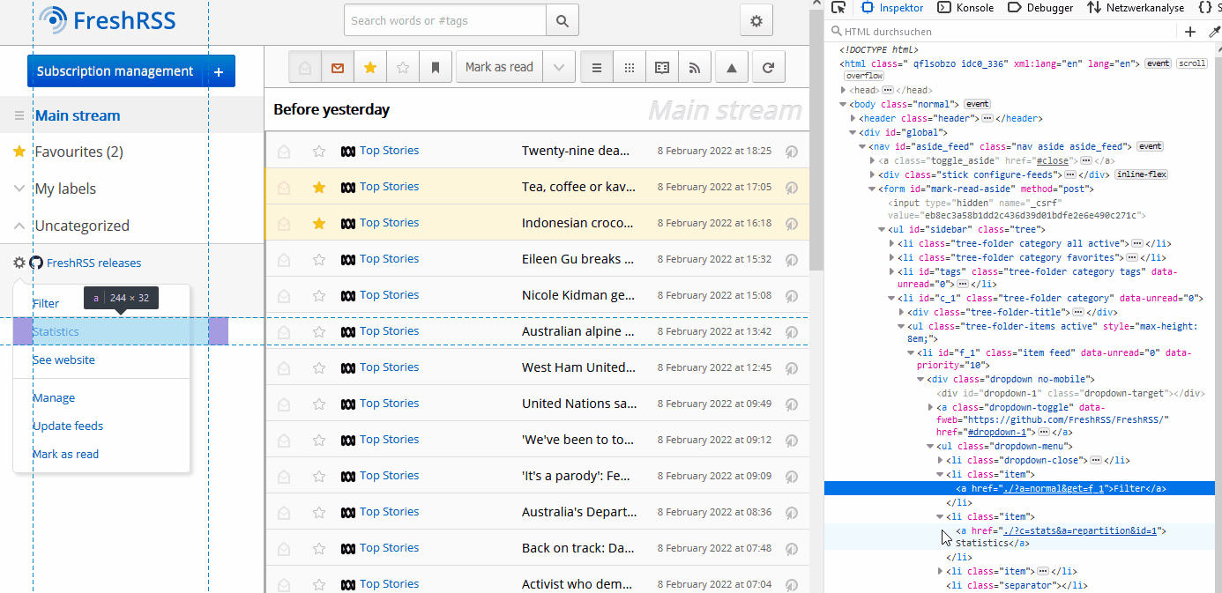The width and height of the screenshot is (1222, 593).
Task: Open the configuration gear menu in header
Action: tap(756, 20)
